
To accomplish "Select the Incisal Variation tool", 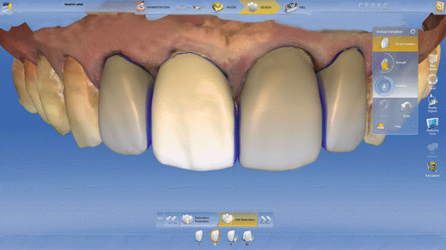I will 395,44.
